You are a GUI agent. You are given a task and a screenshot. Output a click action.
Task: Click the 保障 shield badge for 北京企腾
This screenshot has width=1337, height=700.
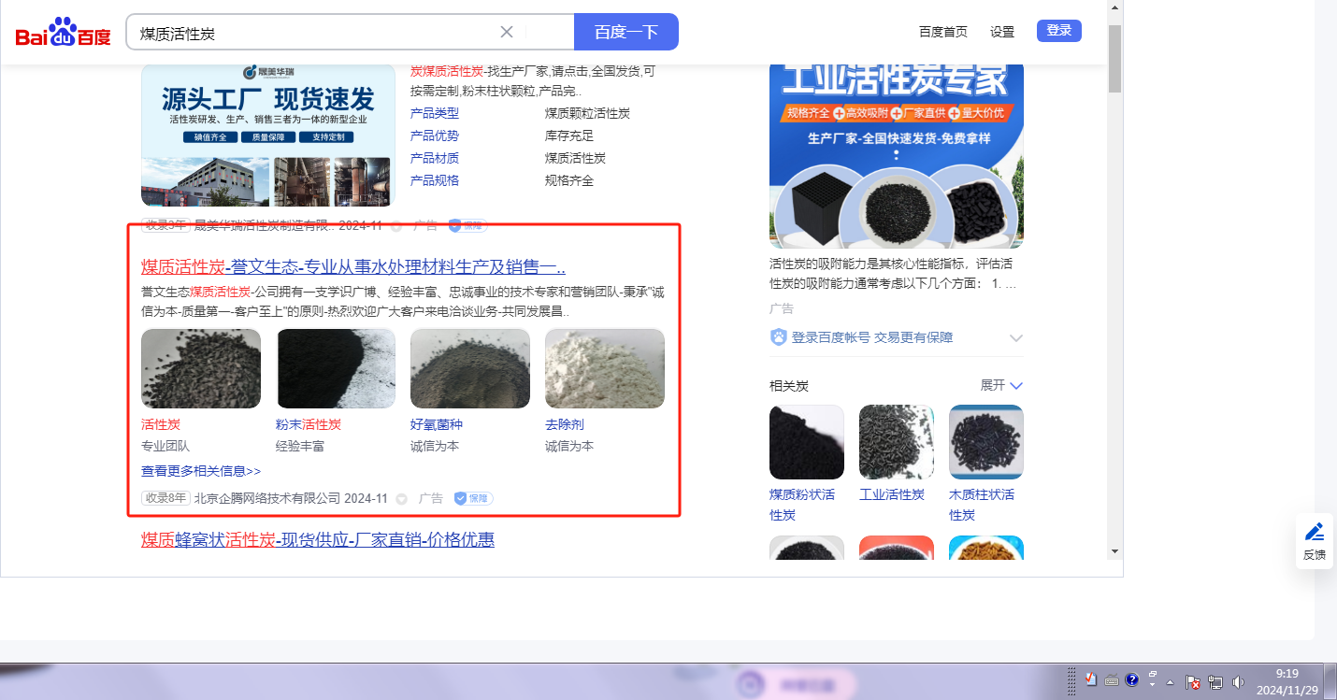pos(473,498)
